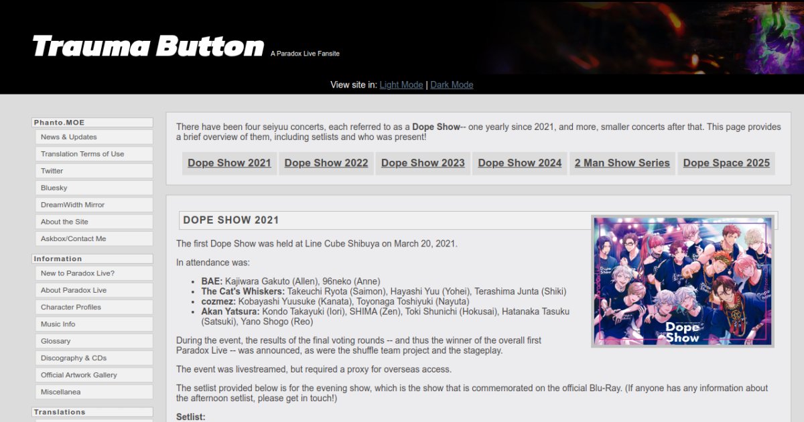Go to Character Profiles page
The width and height of the screenshot is (804, 422).
point(71,307)
